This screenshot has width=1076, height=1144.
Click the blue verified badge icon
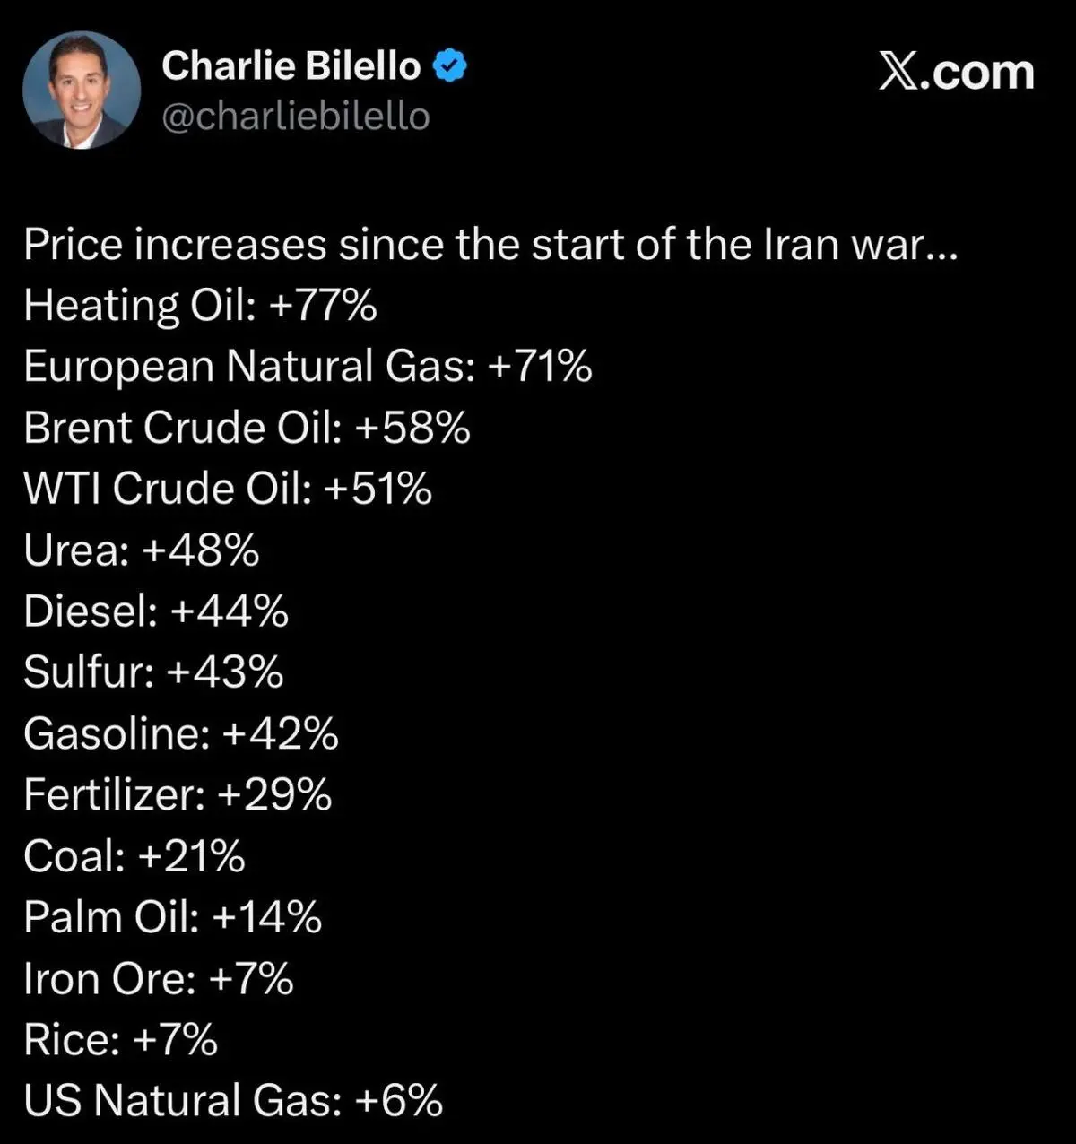[x=450, y=66]
